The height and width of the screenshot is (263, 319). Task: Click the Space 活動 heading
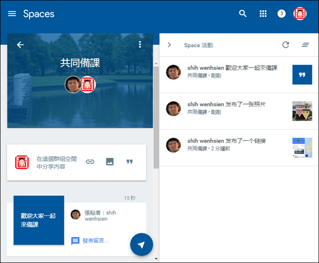point(198,45)
